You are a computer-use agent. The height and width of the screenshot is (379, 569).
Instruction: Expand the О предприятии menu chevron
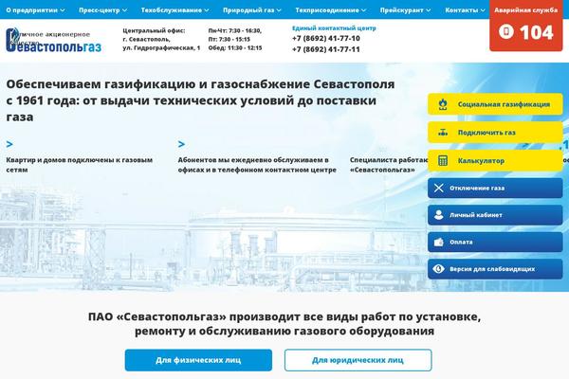pos(63,10)
